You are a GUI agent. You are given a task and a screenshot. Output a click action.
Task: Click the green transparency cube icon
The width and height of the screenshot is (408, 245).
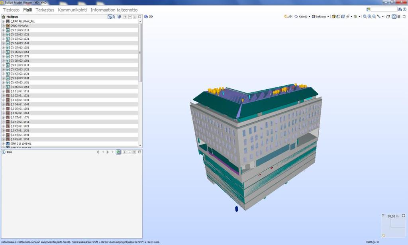click(x=355, y=16)
